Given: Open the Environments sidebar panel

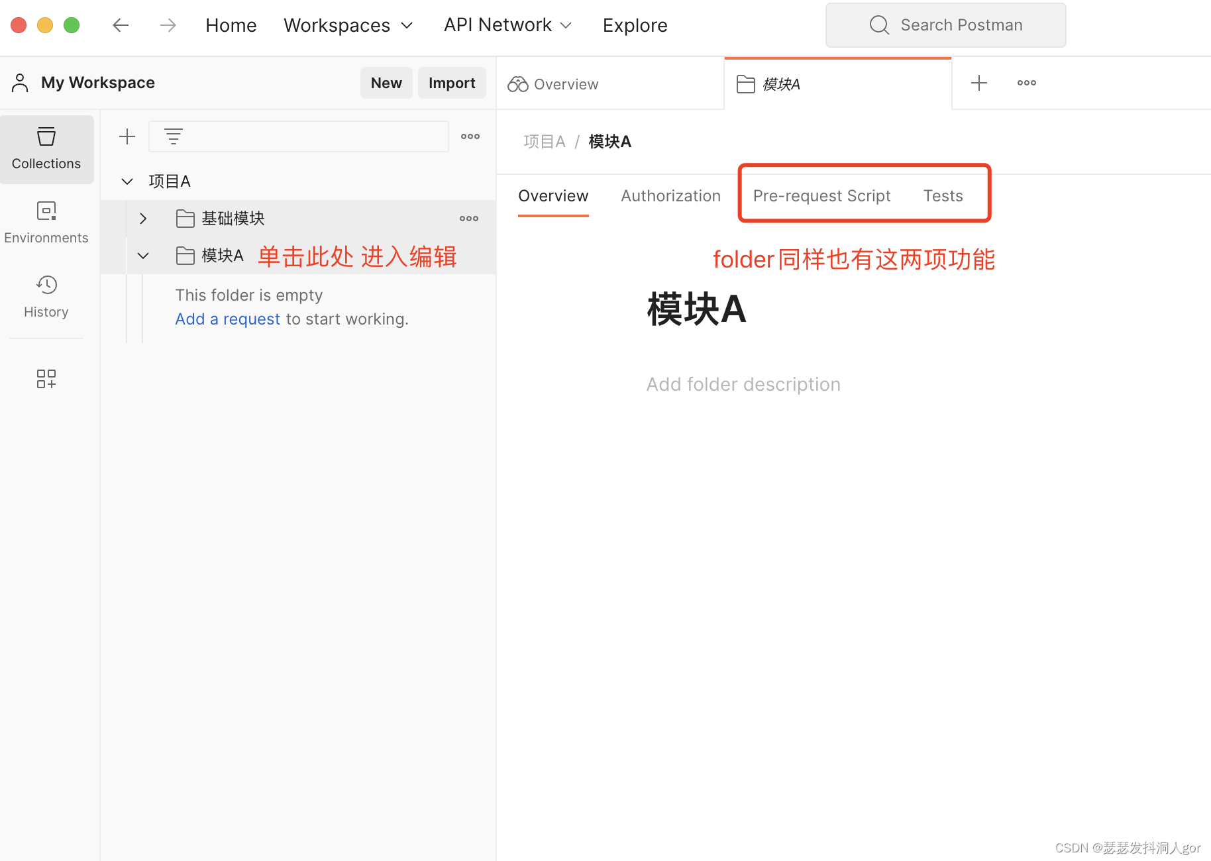Looking at the screenshot, I should point(46,223).
